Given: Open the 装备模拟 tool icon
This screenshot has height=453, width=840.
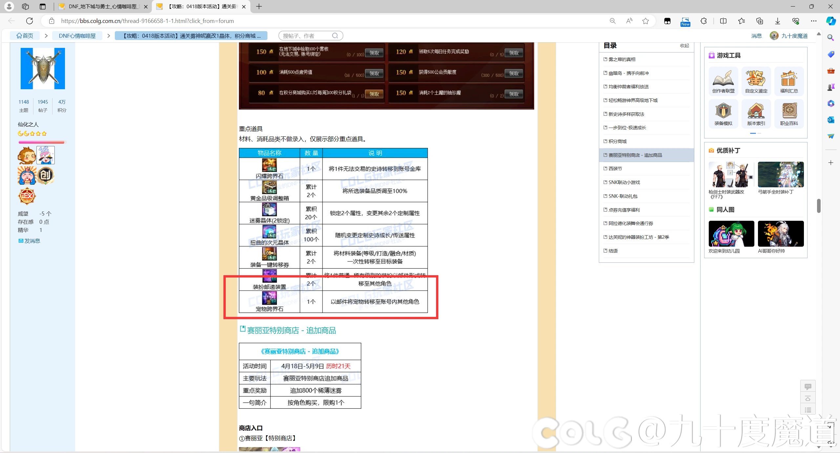Looking at the screenshot, I should [723, 114].
